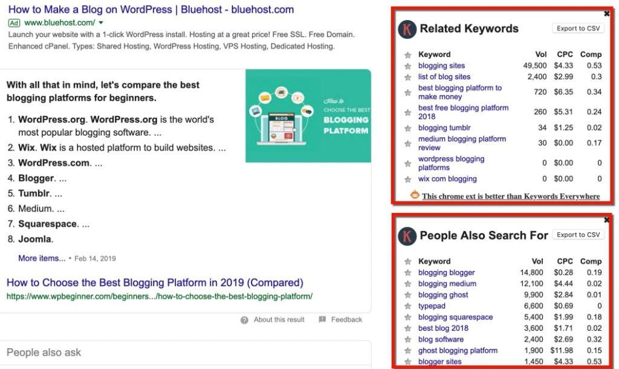Screen dimensions: 619x369
Task: Star 'best free blogging platform 2018' keyword
Action: pos(408,112)
